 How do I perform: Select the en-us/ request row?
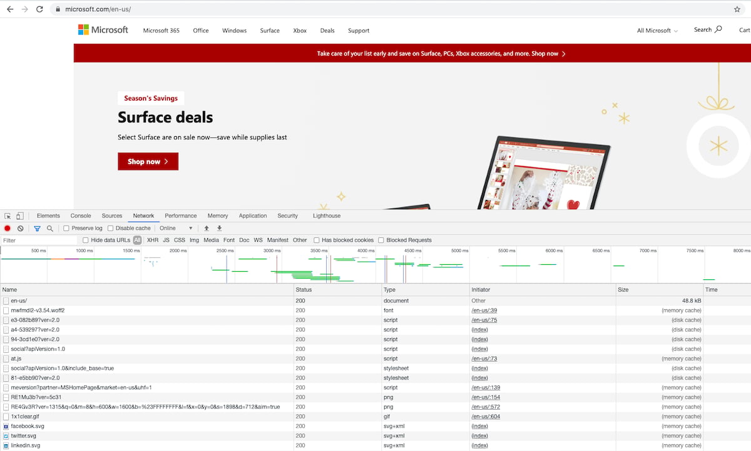[x=375, y=300]
